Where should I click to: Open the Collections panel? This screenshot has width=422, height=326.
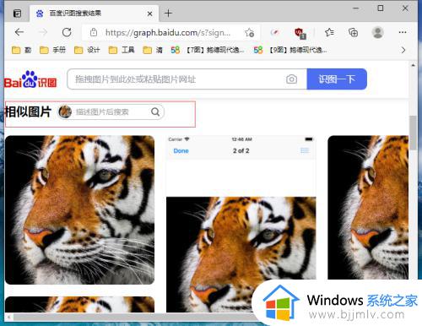point(353,32)
